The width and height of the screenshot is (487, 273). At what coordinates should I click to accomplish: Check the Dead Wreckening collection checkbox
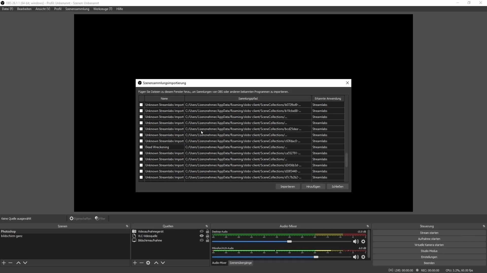[x=141, y=147]
